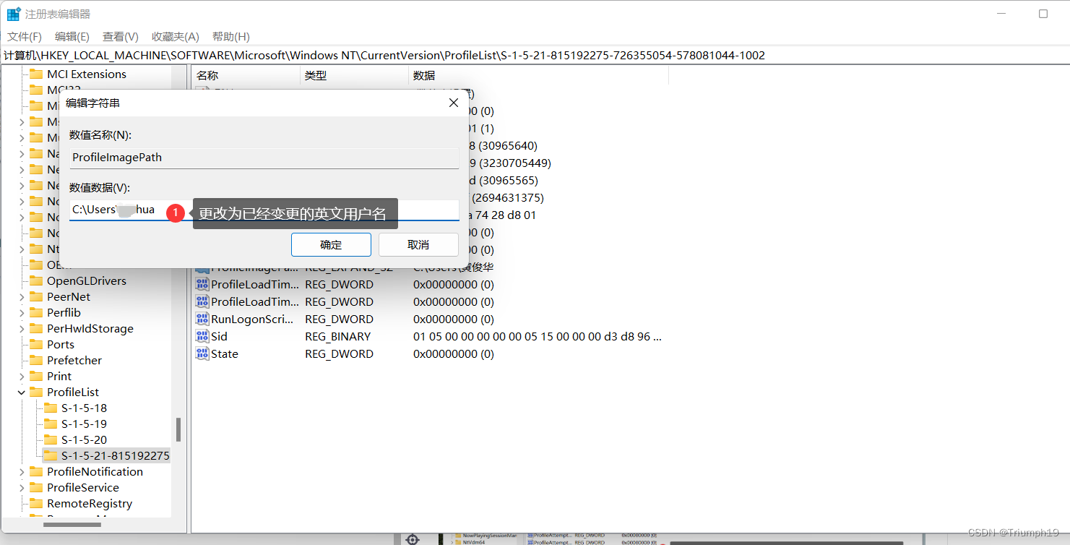Click the RunLogonScri... value icon
Image resolution: width=1070 pixels, height=545 pixels.
[x=202, y=319]
